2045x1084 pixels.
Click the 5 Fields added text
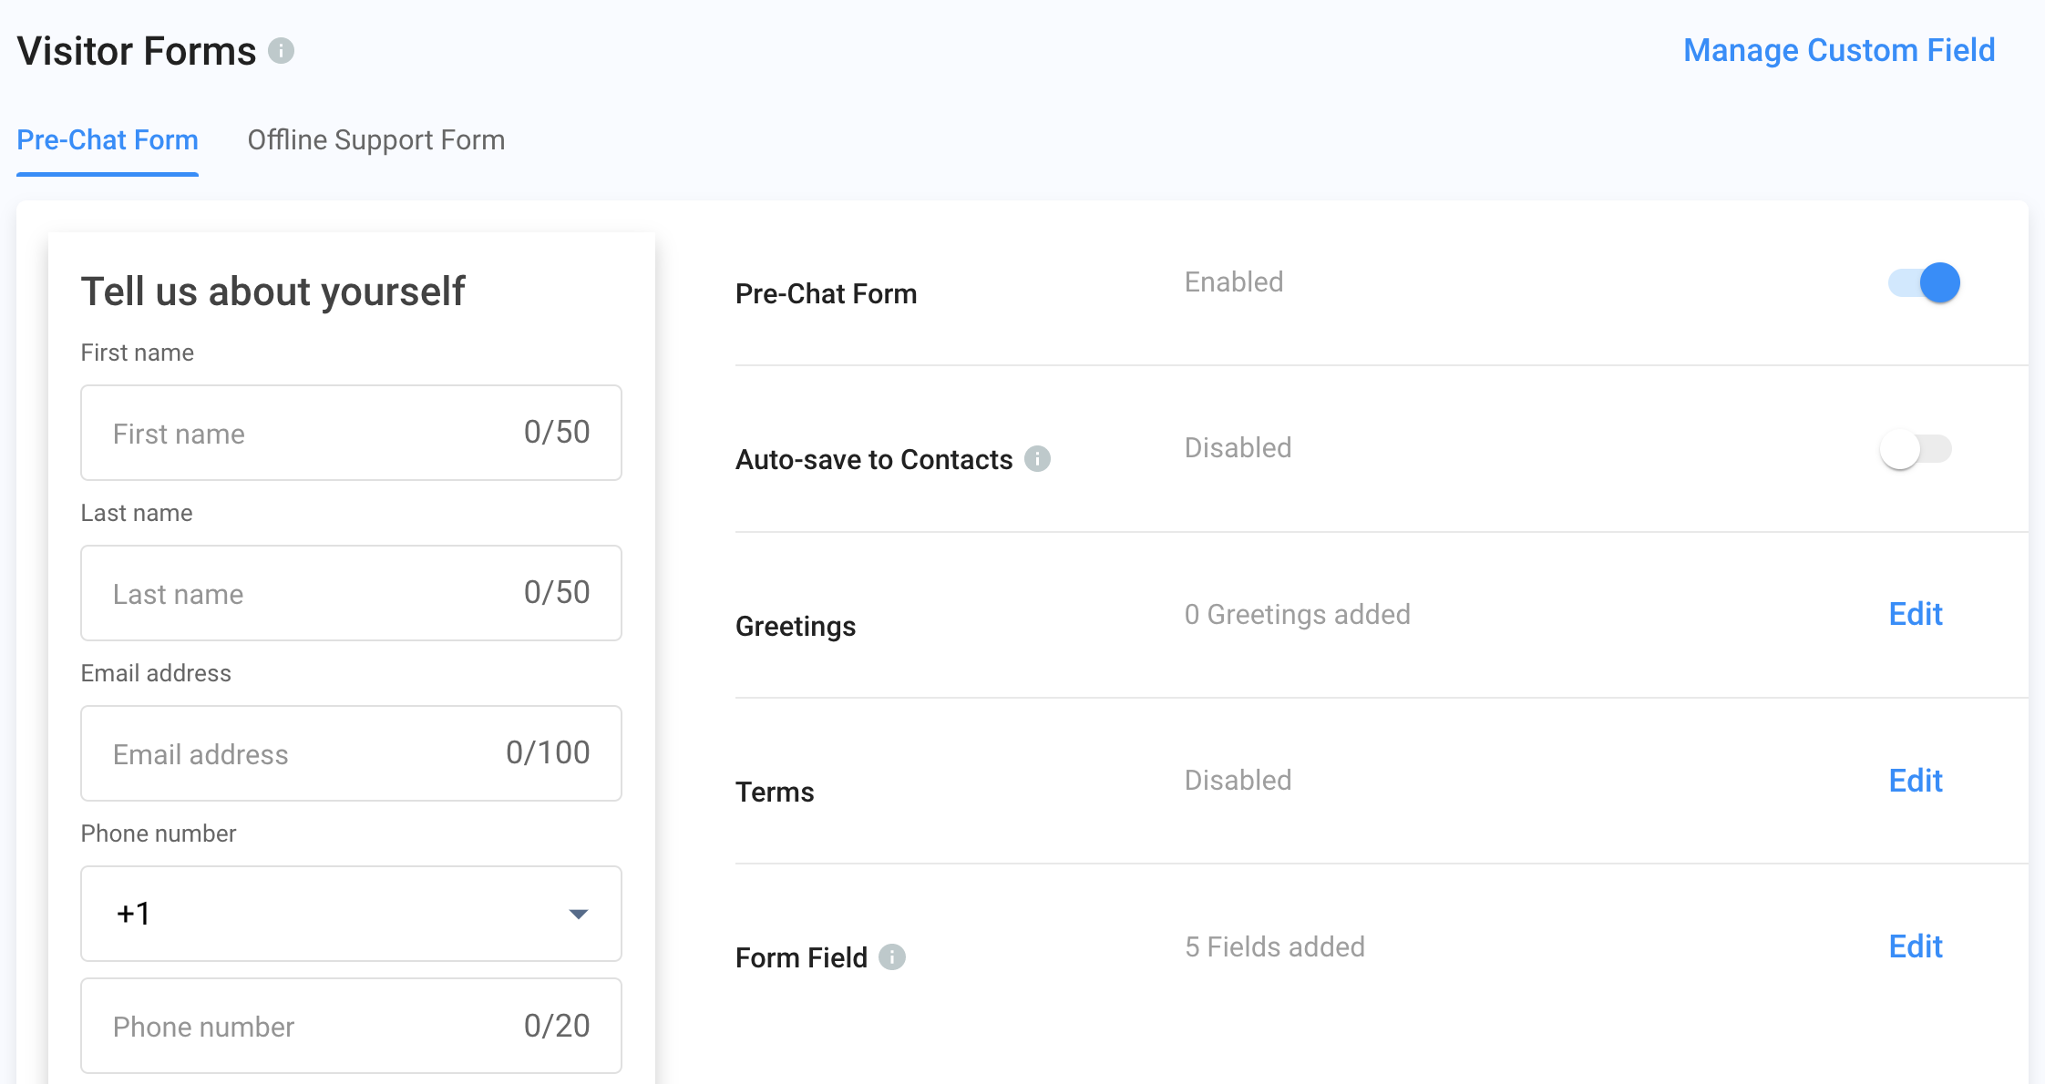tap(1274, 947)
